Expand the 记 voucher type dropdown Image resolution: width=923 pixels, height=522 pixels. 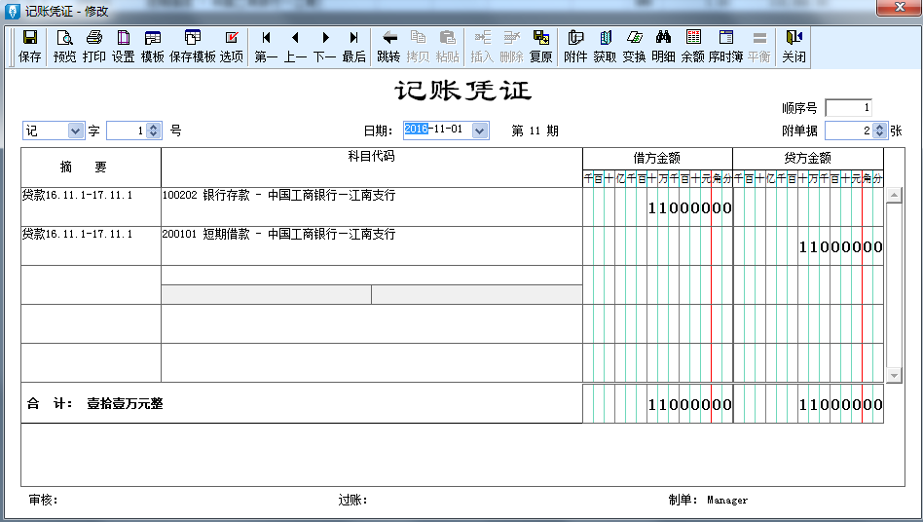click(75, 130)
